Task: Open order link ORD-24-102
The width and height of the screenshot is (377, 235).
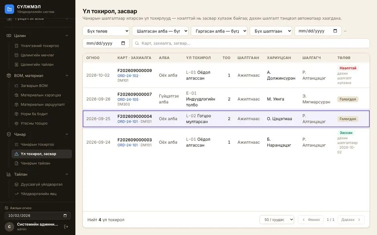Action: (128, 76)
